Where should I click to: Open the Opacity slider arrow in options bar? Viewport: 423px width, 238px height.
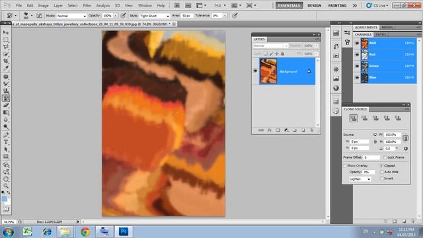pos(116,16)
